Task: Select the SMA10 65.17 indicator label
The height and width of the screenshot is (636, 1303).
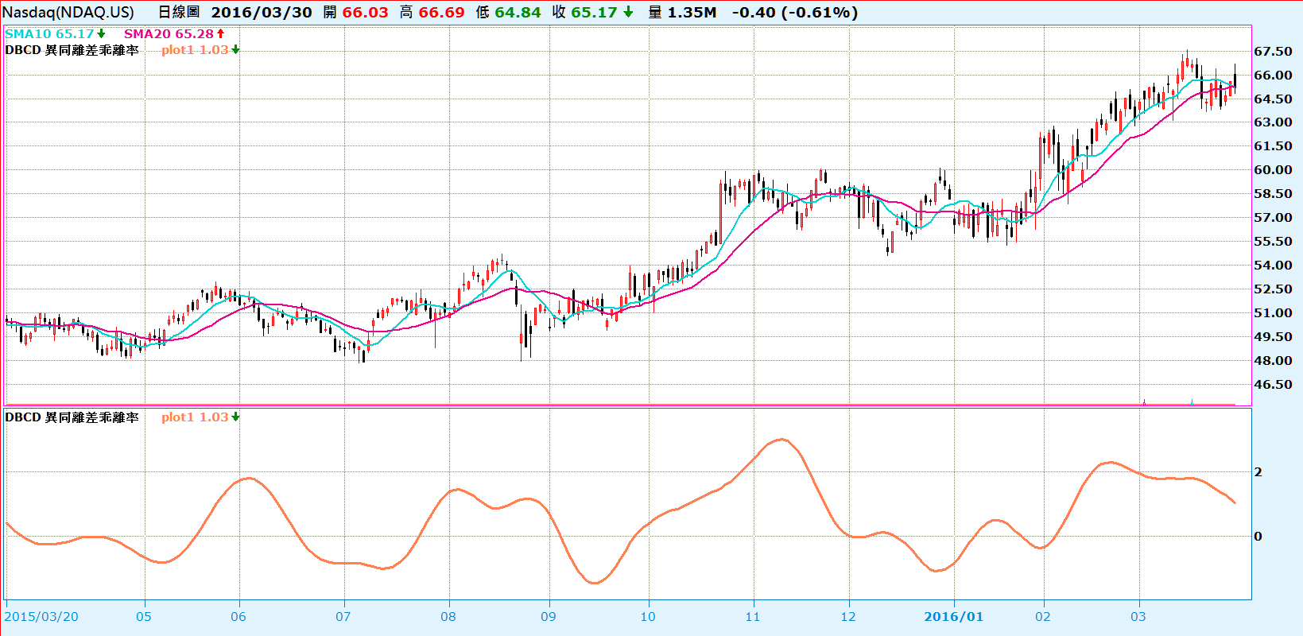Action: [x=49, y=33]
